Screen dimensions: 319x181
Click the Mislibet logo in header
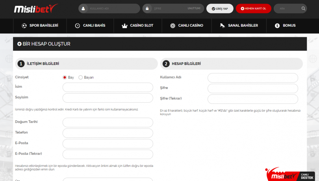click(x=36, y=9)
